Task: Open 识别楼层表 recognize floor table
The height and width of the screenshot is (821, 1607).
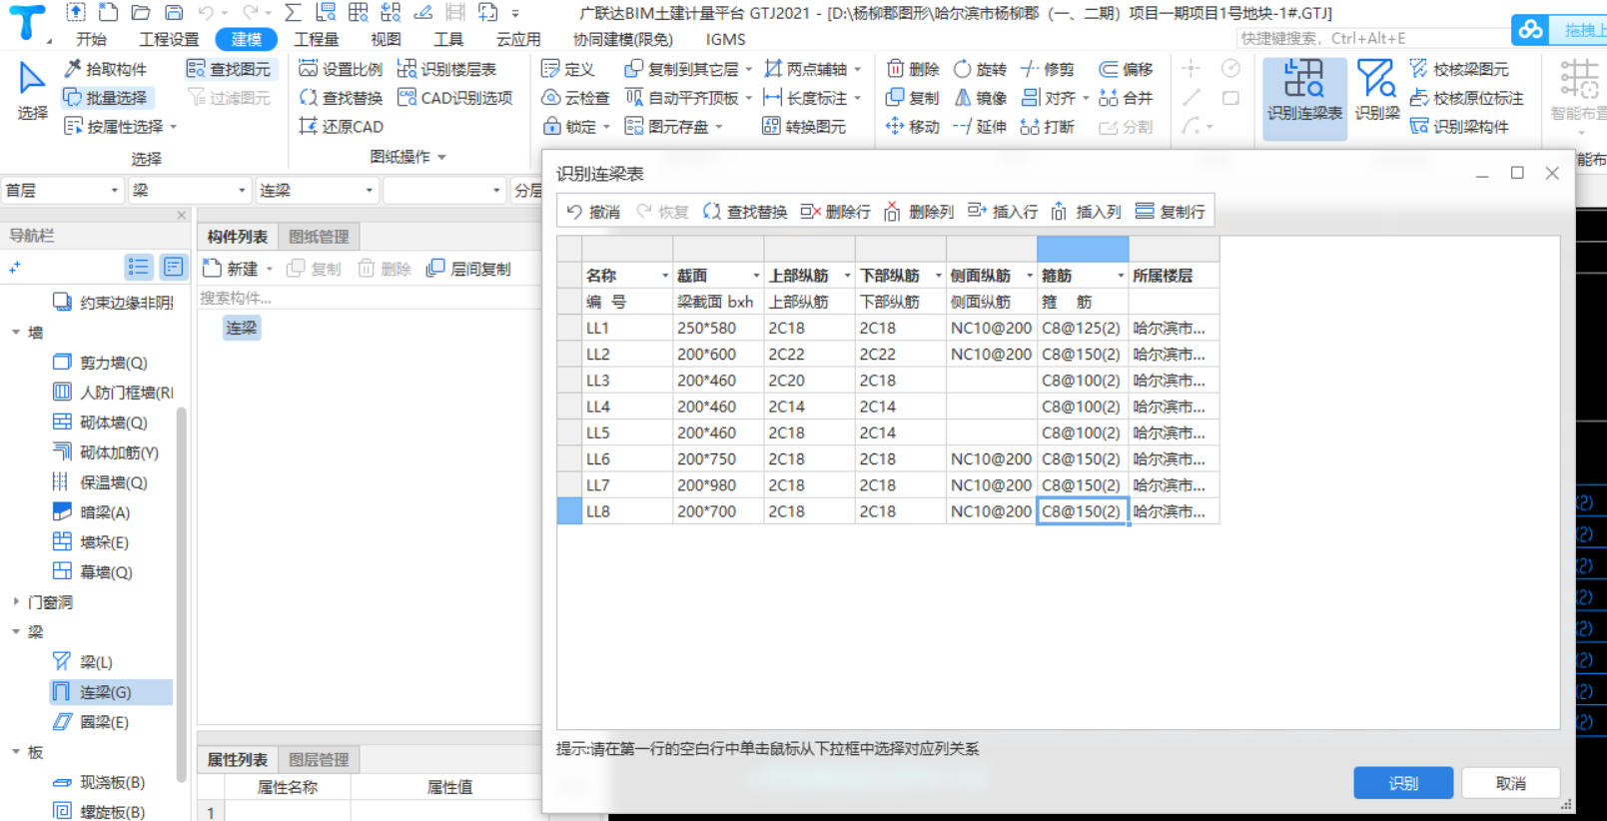Action: tap(446, 69)
